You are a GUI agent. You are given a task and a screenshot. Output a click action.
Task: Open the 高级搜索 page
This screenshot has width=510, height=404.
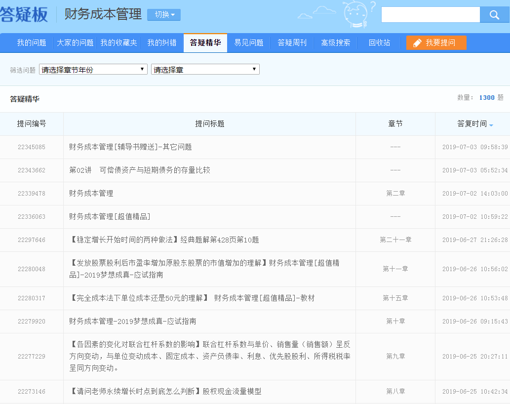point(335,43)
